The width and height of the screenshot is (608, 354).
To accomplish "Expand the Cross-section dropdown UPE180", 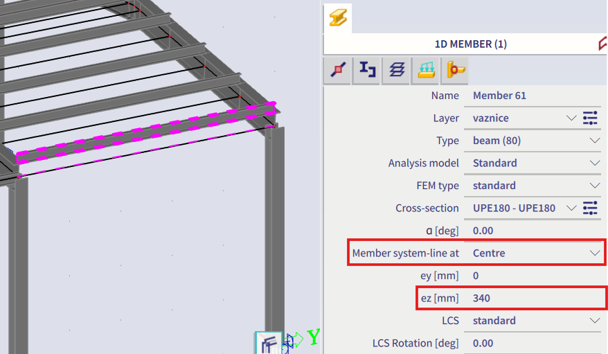I will click(571, 209).
